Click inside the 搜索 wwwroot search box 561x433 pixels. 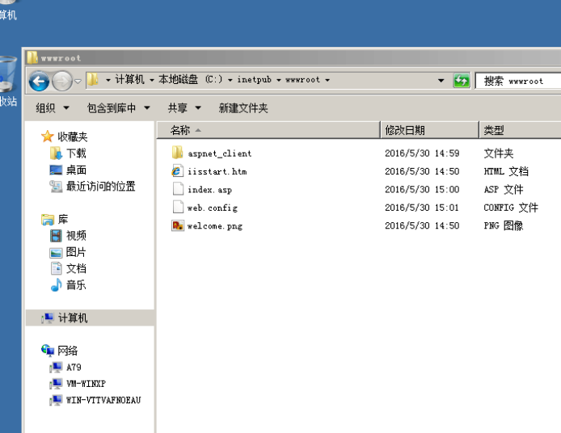tap(517, 81)
